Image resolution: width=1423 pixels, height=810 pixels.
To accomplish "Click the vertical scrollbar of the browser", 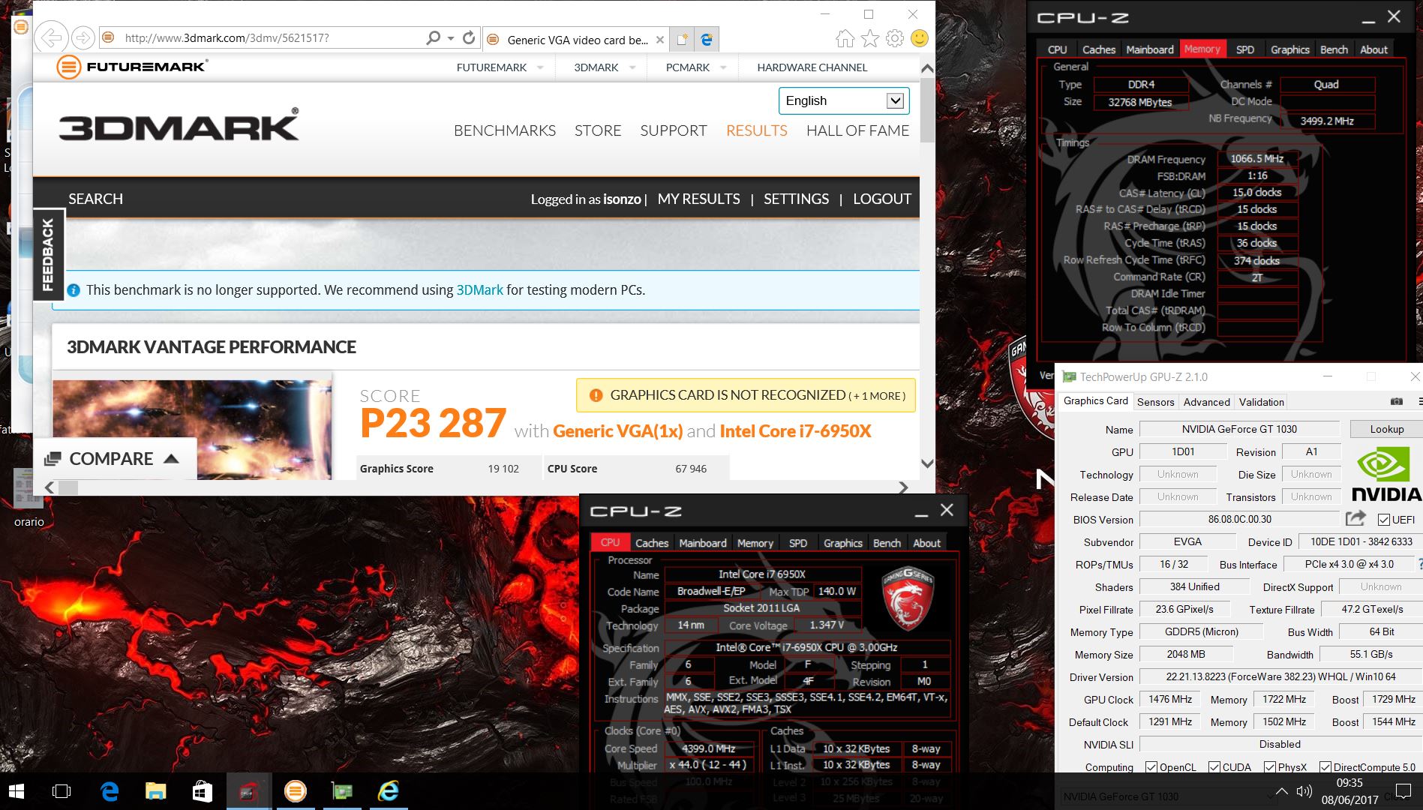I will point(927,110).
